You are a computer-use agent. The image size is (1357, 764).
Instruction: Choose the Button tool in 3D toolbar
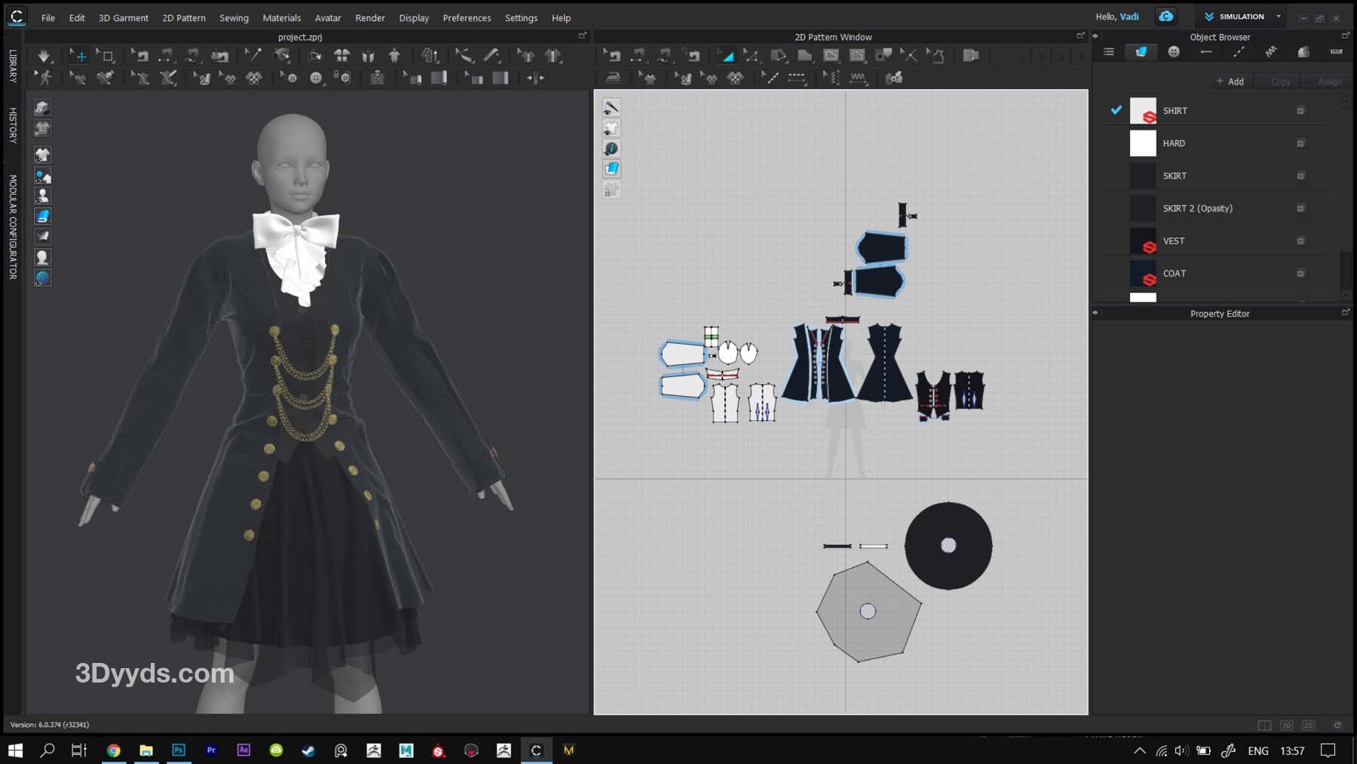(316, 78)
